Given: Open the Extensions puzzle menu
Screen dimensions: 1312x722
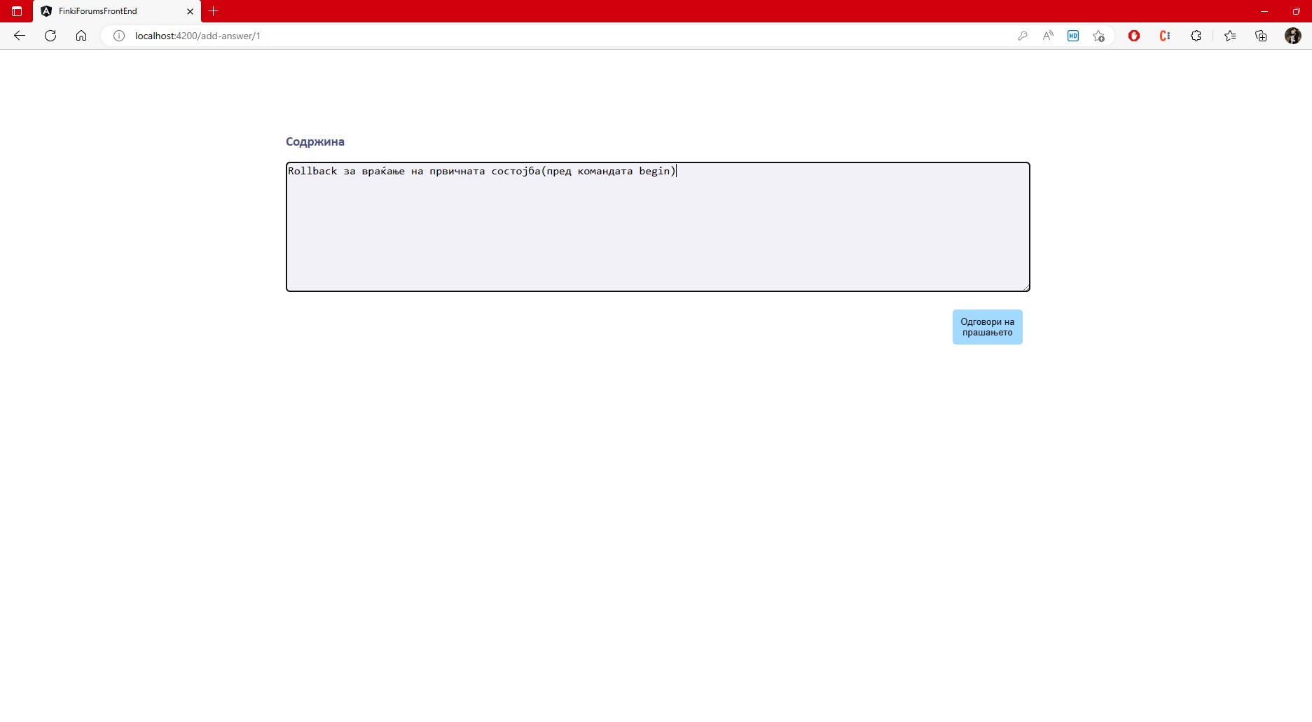Looking at the screenshot, I should pos(1196,36).
